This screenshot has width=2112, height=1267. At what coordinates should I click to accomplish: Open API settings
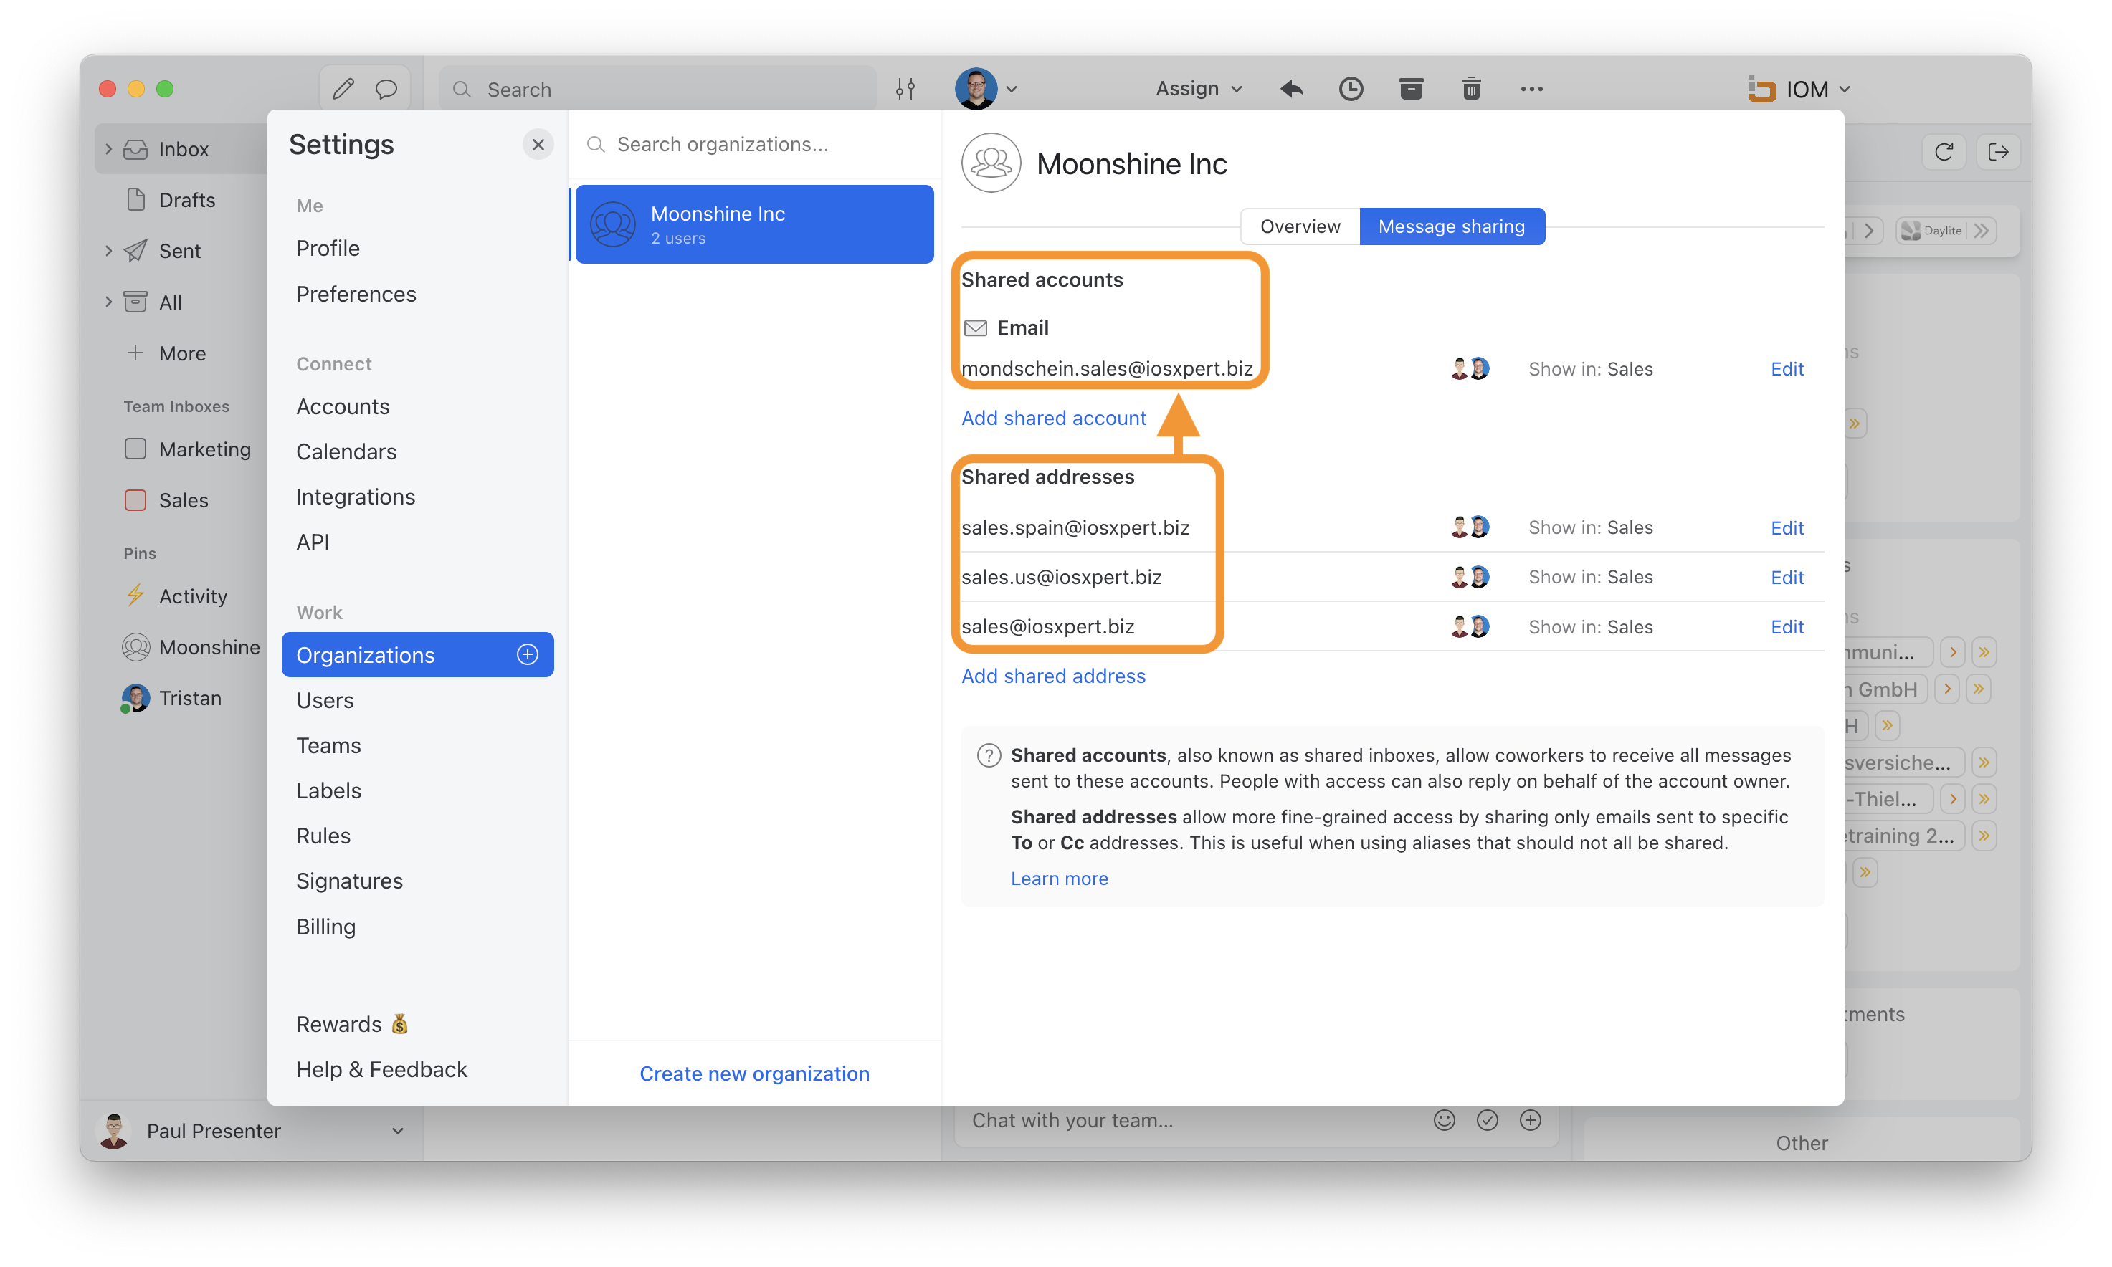(313, 542)
